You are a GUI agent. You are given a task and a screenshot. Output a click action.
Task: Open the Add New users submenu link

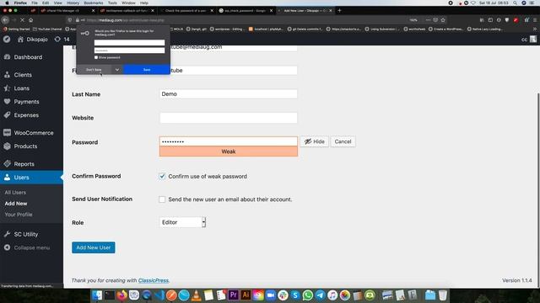click(x=16, y=204)
